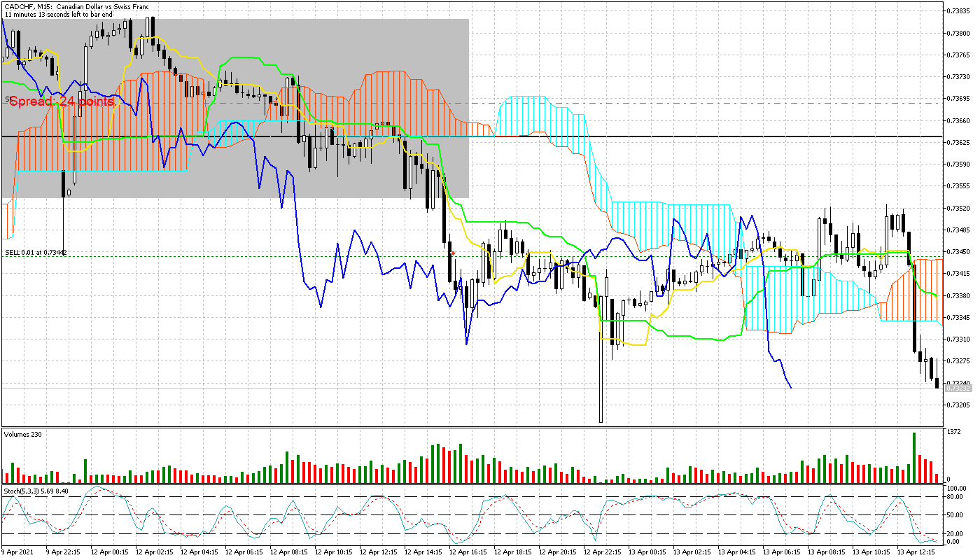The height and width of the screenshot is (560, 980).
Task: Click the current price tag 0.73232
Action: 956,388
